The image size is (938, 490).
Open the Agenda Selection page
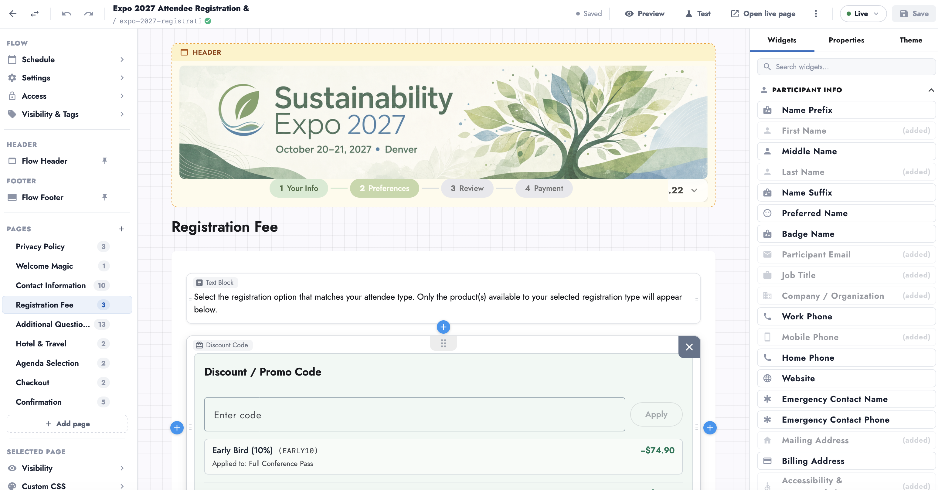pyautogui.click(x=67, y=363)
